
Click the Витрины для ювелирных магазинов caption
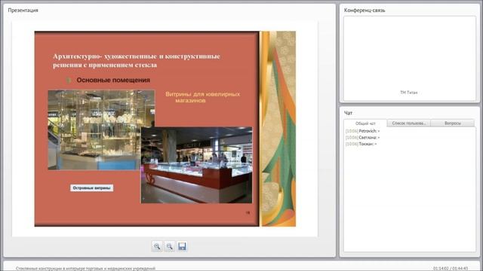point(202,97)
